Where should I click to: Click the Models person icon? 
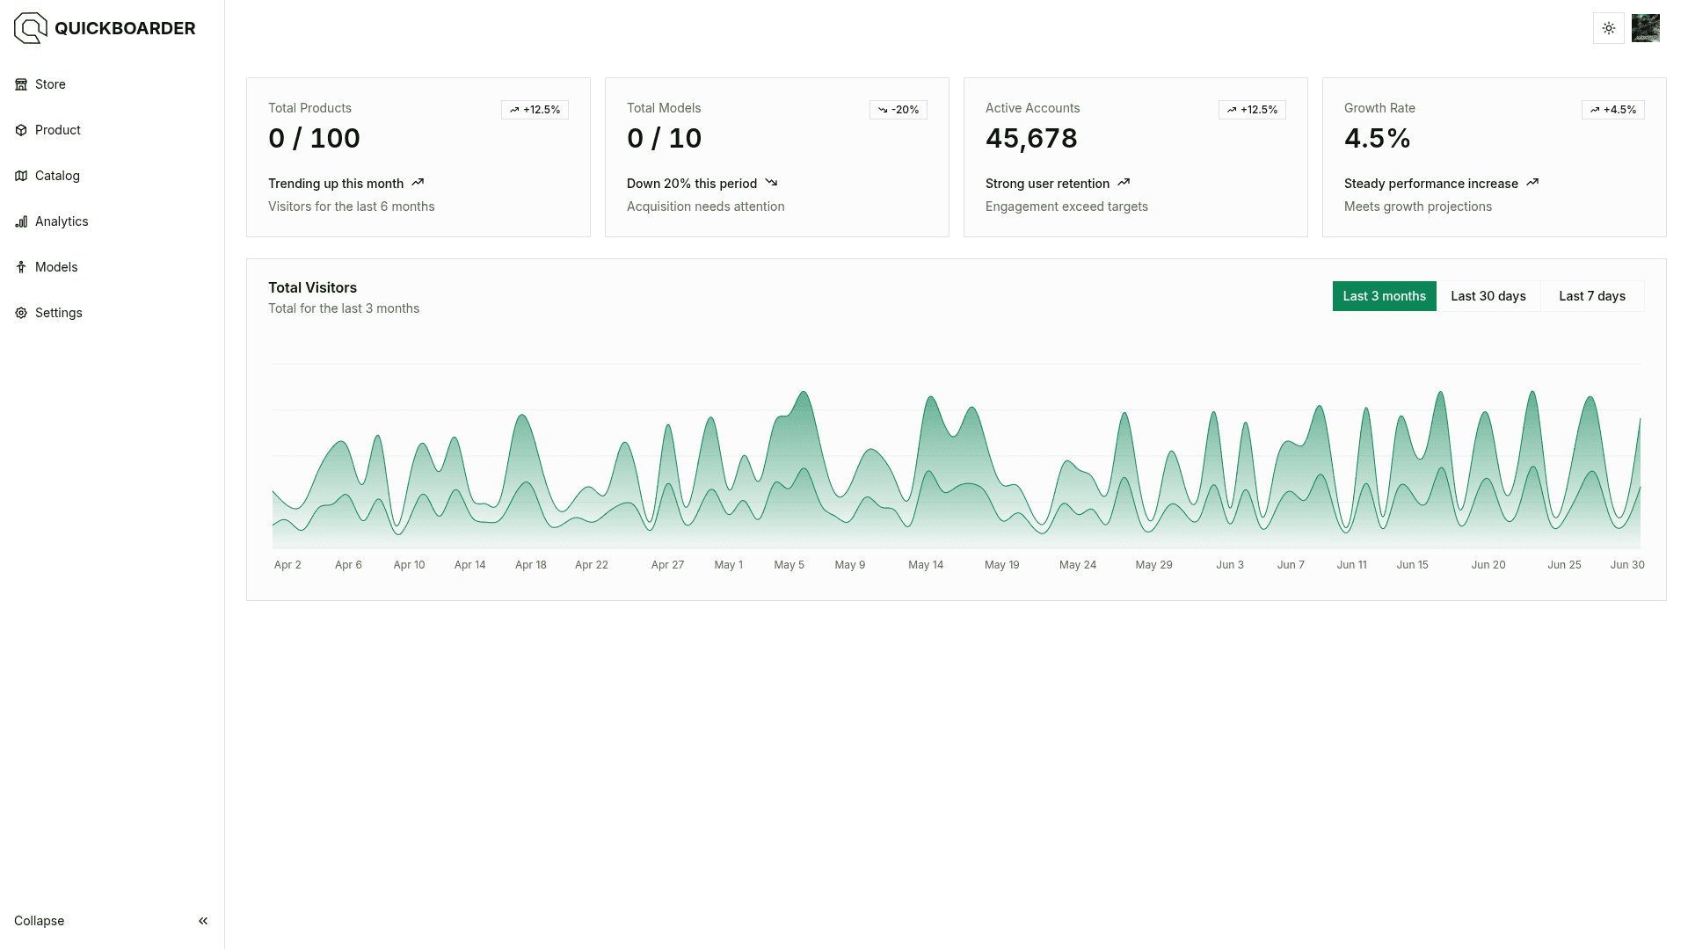(x=21, y=267)
